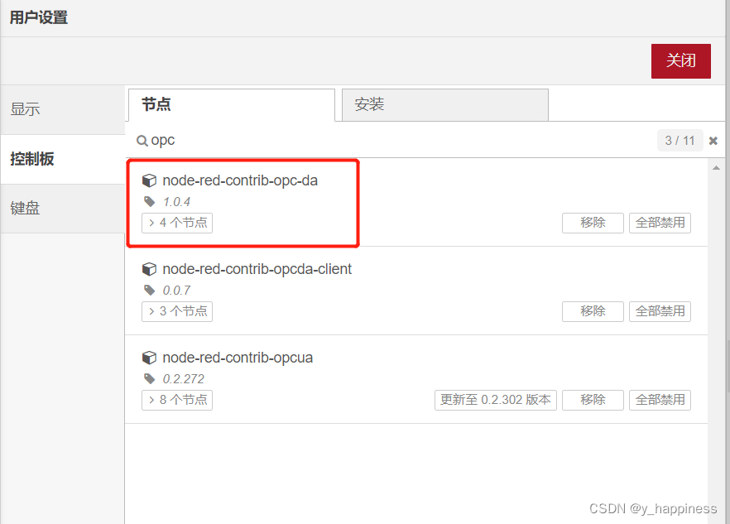Image resolution: width=730 pixels, height=524 pixels.
Task: Click the node-red-contrib-opc-da package icon
Action: 149,180
